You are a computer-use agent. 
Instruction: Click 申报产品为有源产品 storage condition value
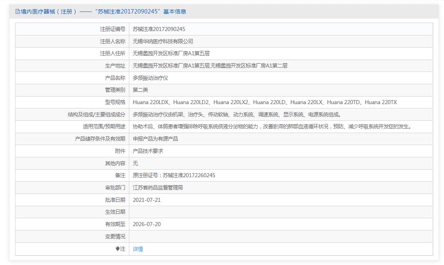click(155, 139)
